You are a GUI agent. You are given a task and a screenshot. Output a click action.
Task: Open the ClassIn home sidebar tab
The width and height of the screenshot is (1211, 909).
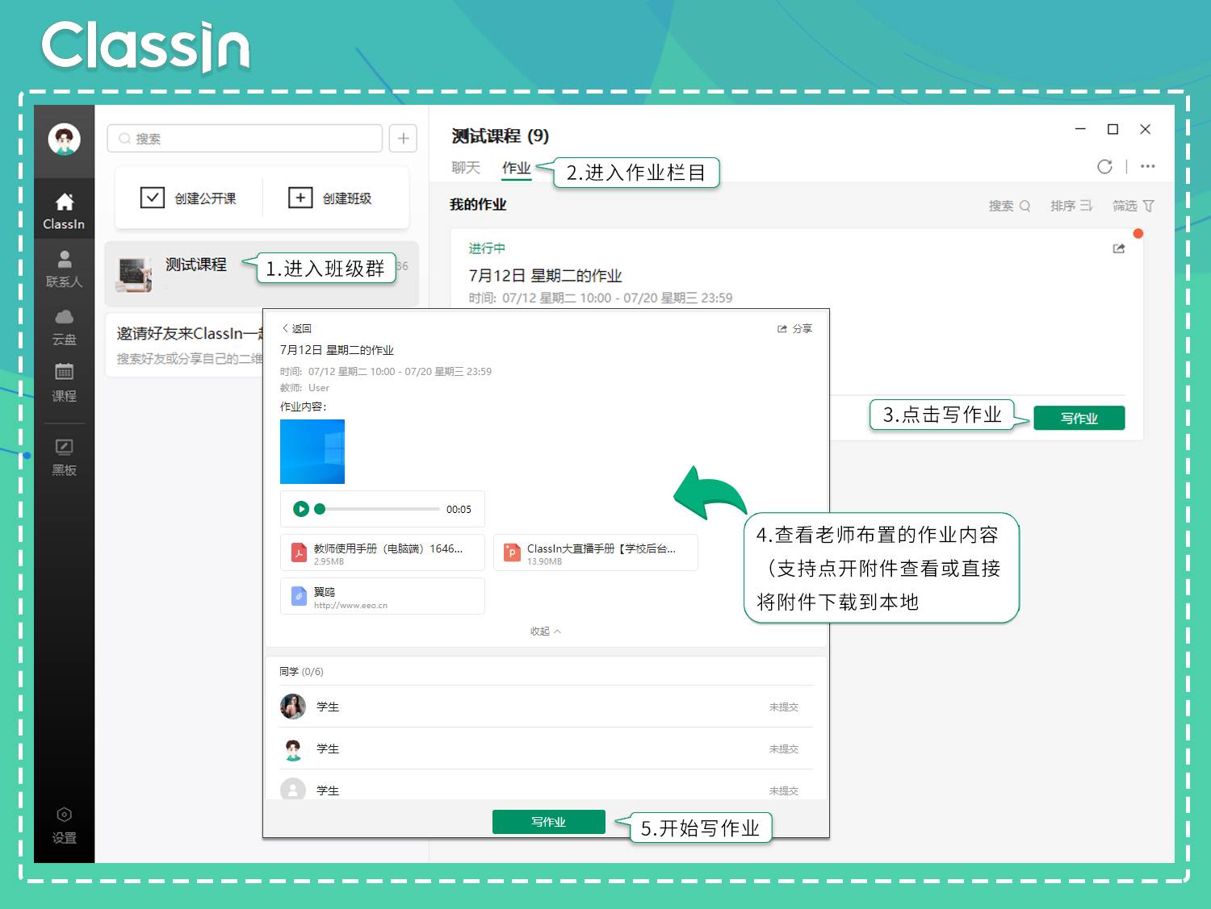click(64, 209)
